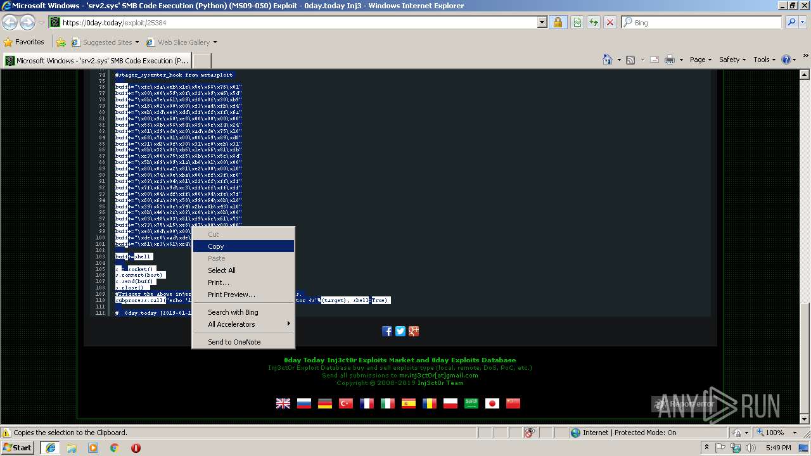Click Print… in the context menu

(243, 282)
